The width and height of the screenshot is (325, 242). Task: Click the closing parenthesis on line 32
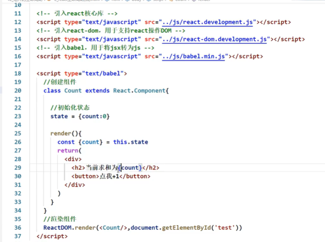59,194
